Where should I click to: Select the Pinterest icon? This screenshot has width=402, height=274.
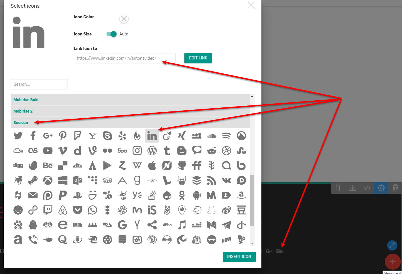tap(63, 136)
